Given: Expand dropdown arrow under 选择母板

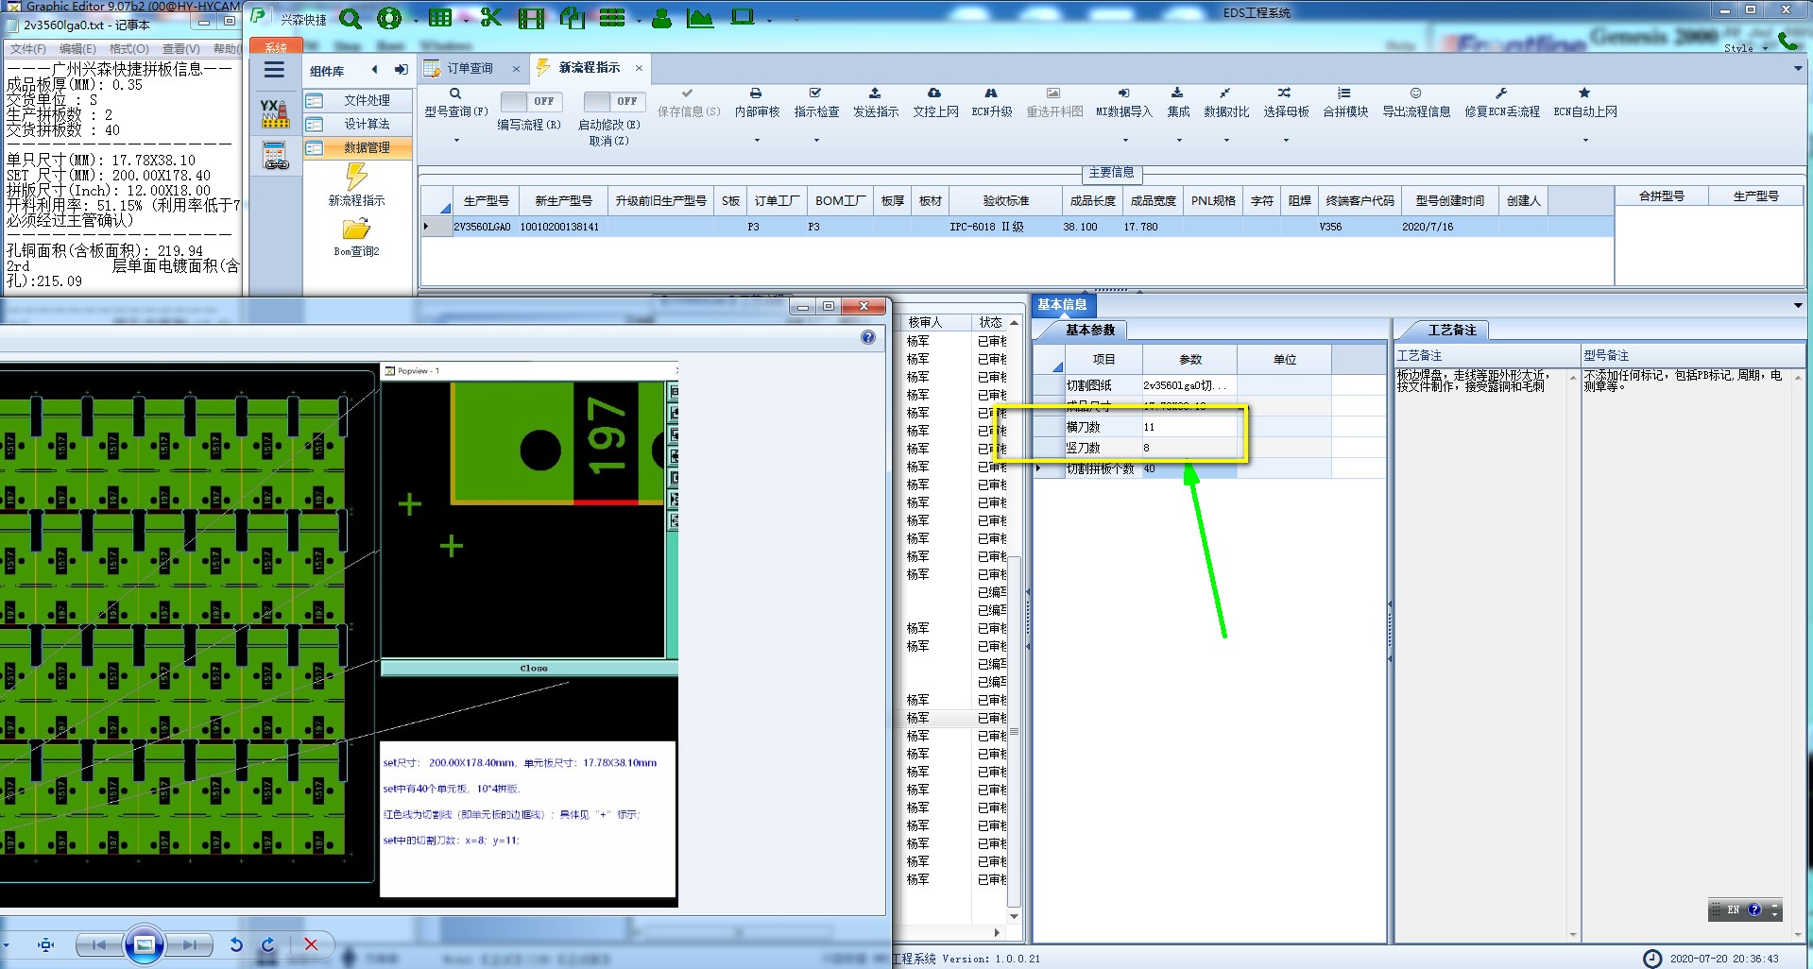Looking at the screenshot, I should click(x=1286, y=141).
